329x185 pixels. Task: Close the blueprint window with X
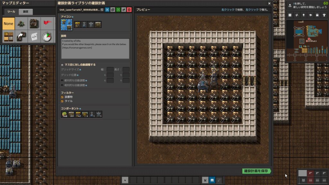click(269, 3)
